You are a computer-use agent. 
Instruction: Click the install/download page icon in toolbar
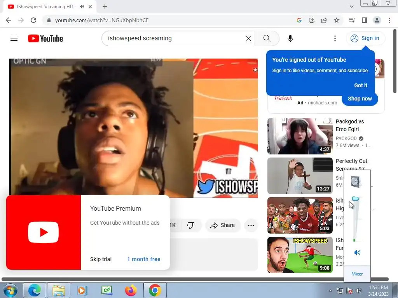coord(311,20)
